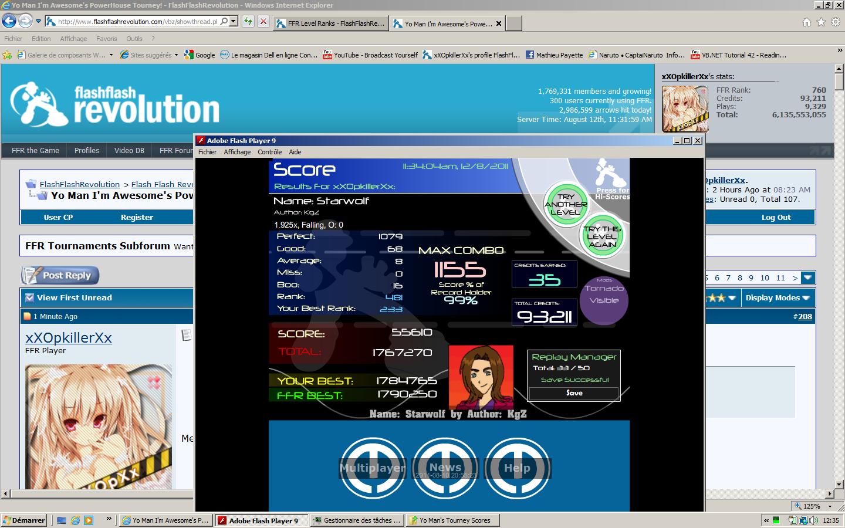Open the recent pages dropdown arrow
Screen dimensions: 845x528
[38, 22]
